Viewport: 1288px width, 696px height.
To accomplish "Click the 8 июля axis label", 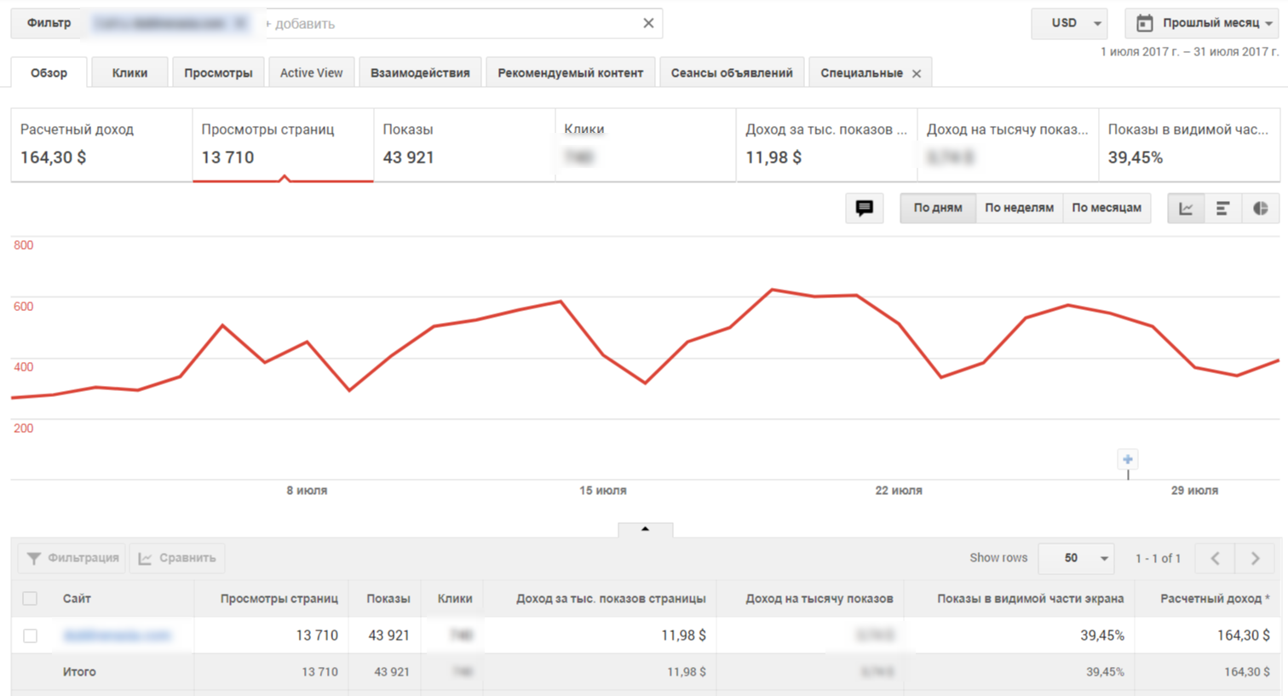I will coord(307,491).
